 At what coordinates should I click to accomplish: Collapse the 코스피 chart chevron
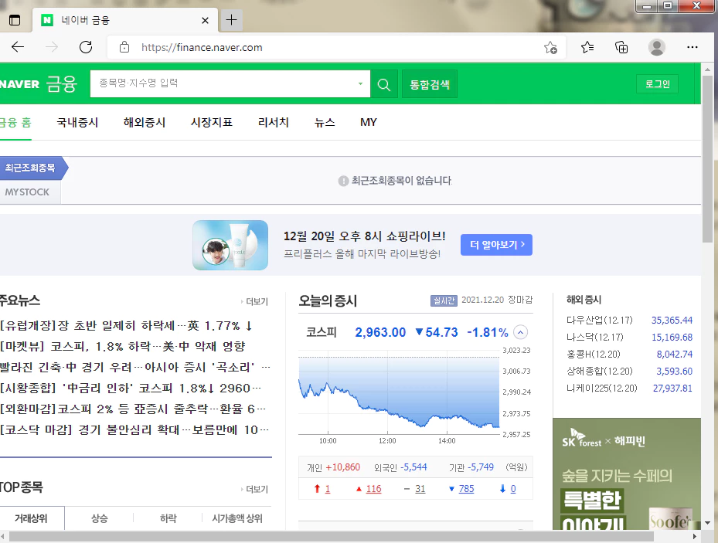521,332
